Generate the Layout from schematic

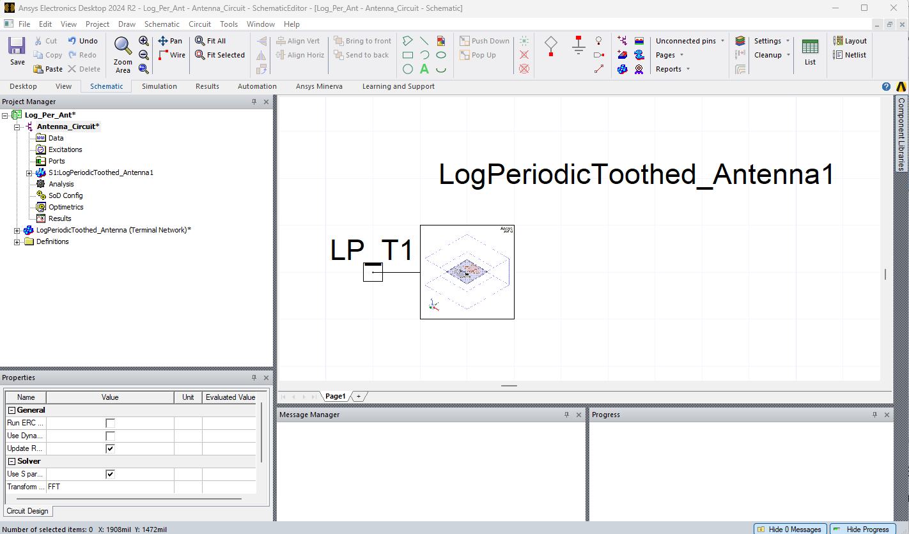850,40
